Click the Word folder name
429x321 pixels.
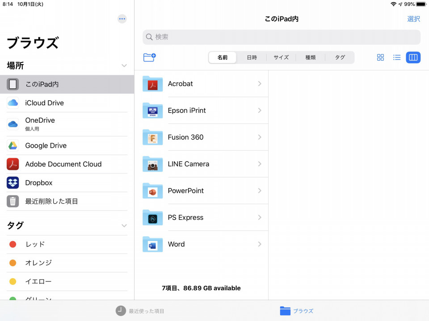coord(176,244)
